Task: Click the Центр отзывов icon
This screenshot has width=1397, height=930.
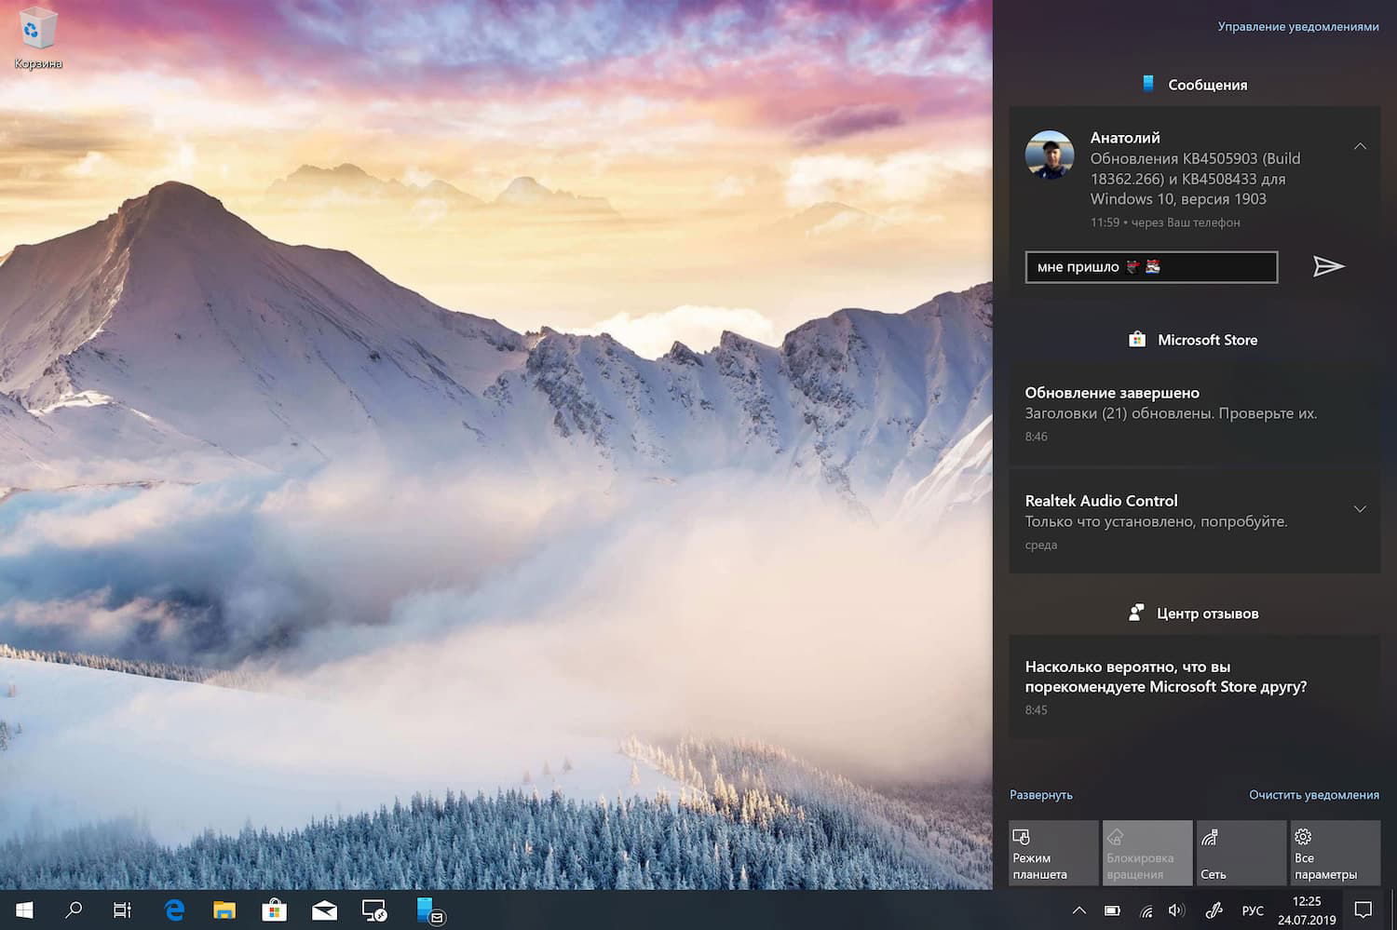Action: 1135,613
